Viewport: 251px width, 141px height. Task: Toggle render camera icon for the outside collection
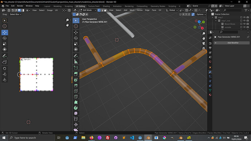click(x=248, y=27)
